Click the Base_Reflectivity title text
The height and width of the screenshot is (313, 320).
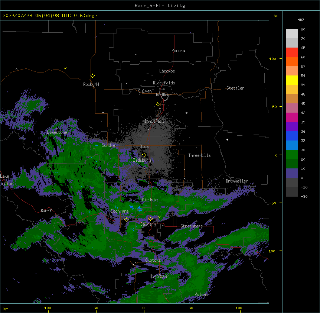pyautogui.click(x=160, y=6)
